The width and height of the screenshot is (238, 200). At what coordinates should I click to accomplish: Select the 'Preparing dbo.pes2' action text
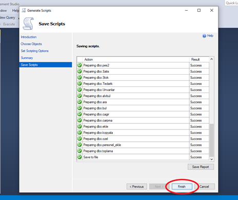96,65
